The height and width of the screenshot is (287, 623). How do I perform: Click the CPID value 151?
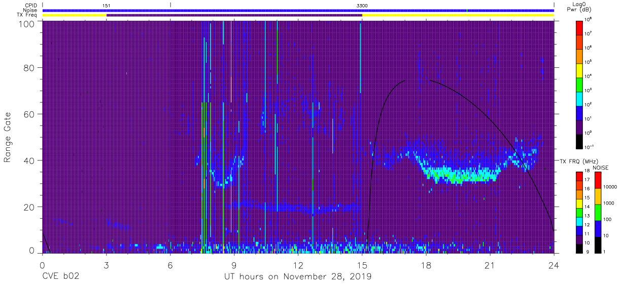107,5
